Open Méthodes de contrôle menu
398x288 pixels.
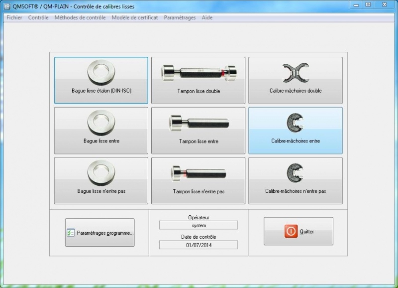click(80, 17)
